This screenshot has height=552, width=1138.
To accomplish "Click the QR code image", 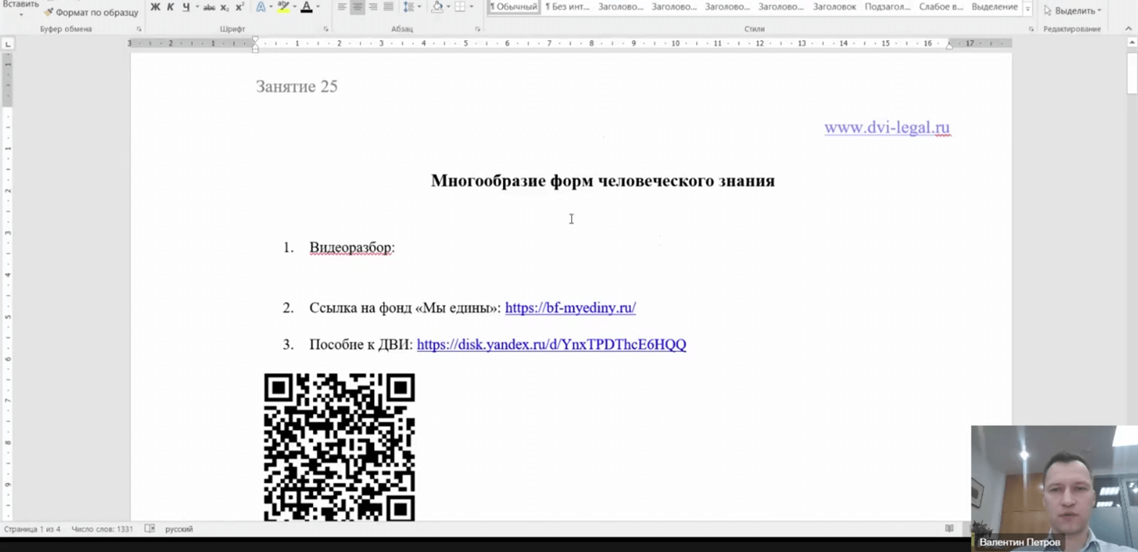I will tap(339, 447).
